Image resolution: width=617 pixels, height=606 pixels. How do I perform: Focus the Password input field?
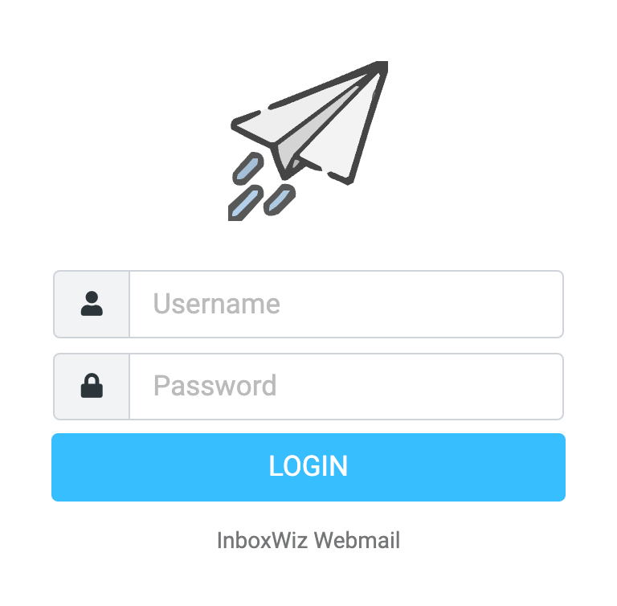[346, 387]
